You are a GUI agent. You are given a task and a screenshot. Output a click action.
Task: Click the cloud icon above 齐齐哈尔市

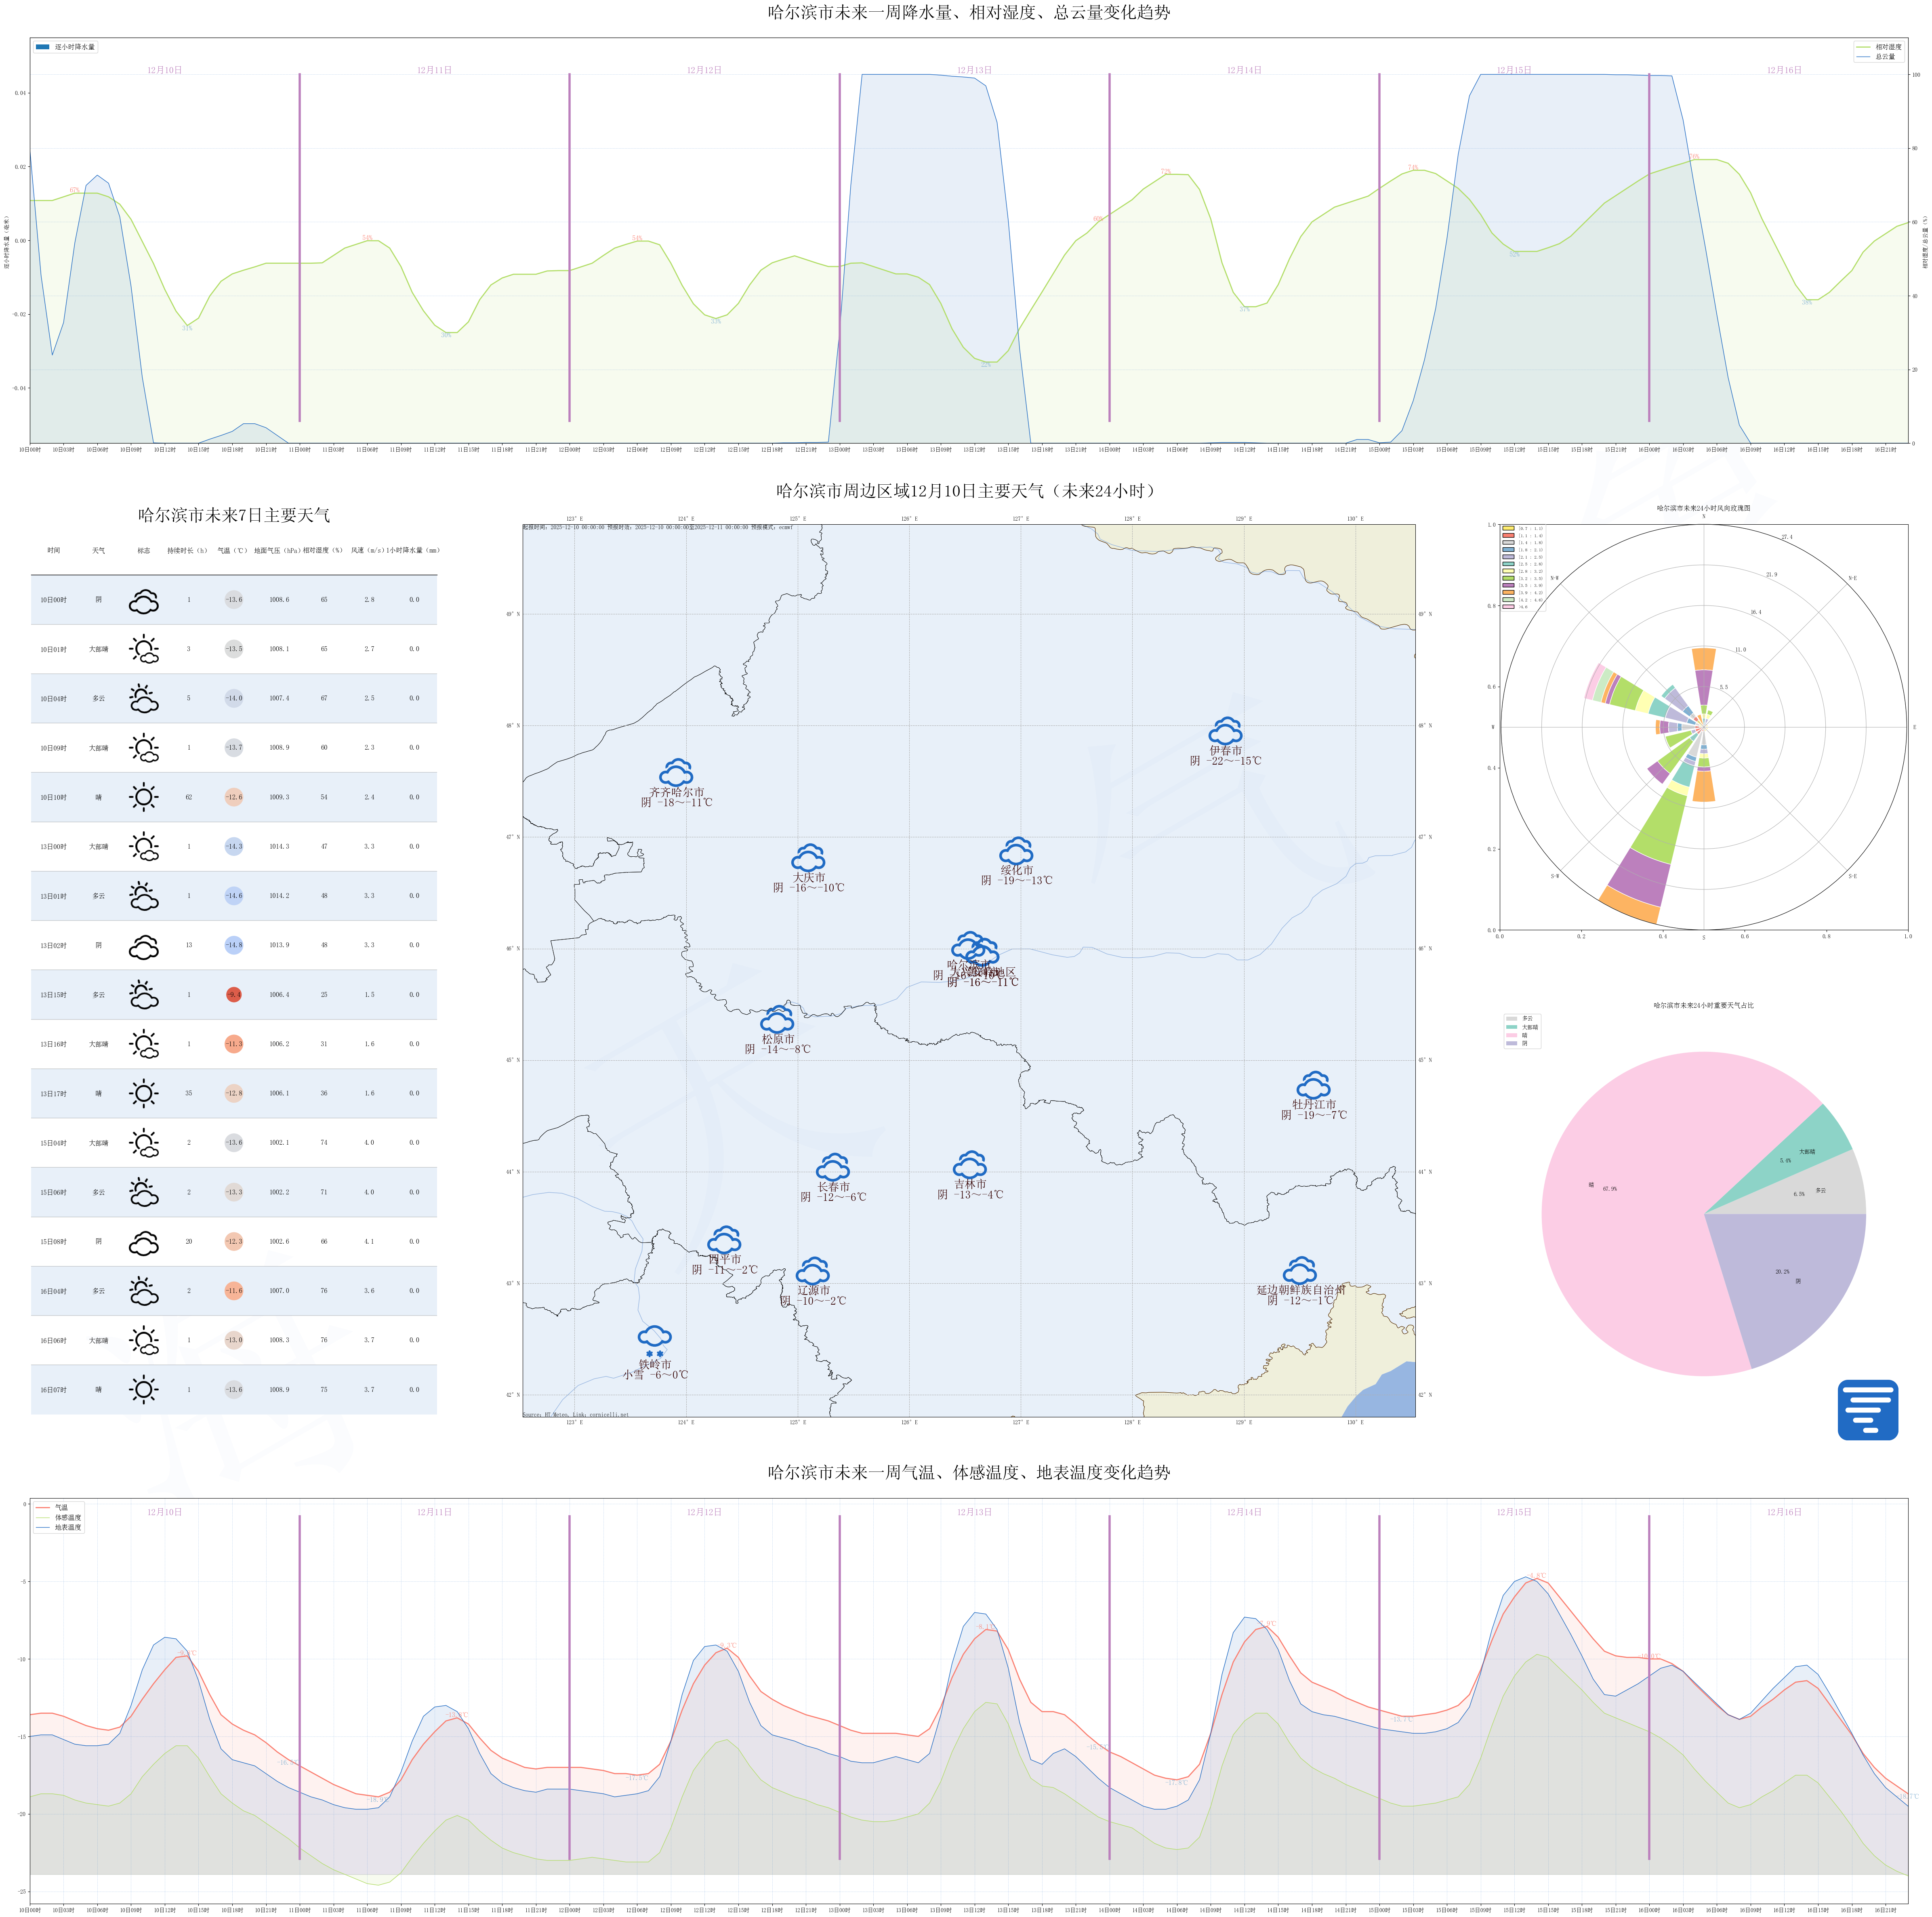[x=677, y=772]
